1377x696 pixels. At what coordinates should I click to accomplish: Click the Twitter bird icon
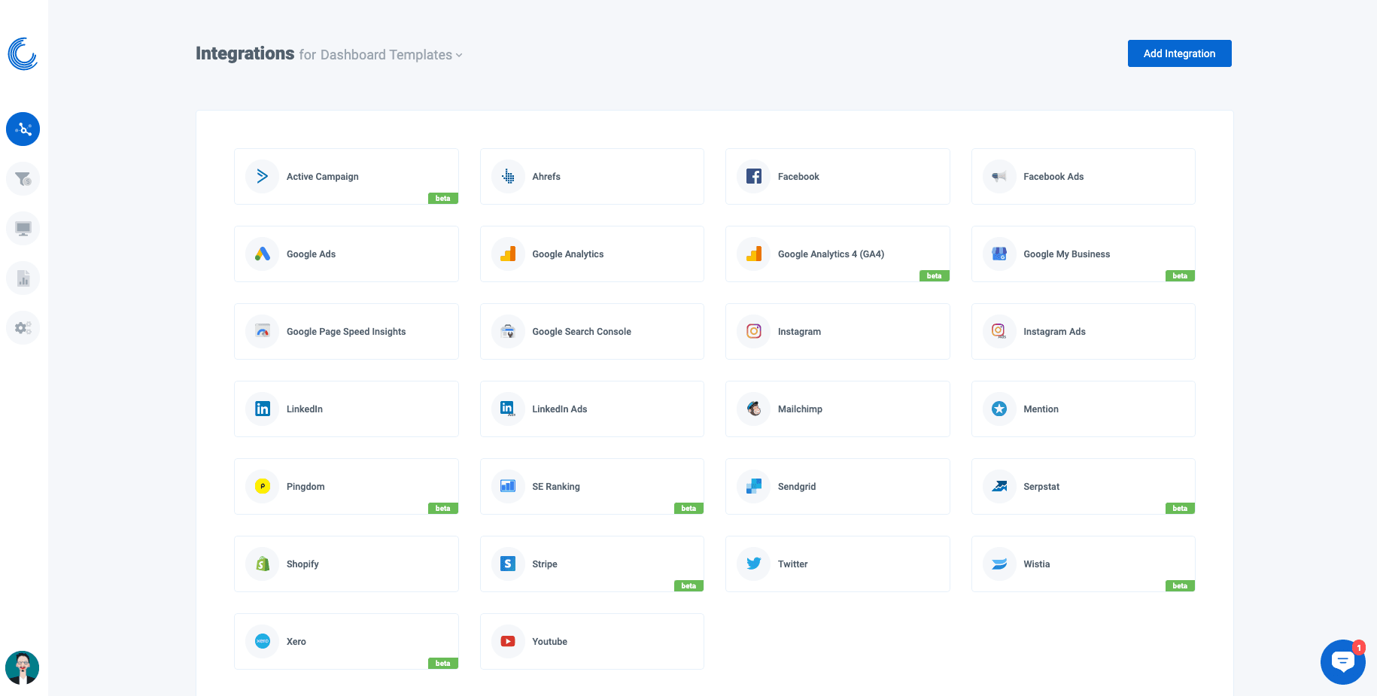(753, 564)
